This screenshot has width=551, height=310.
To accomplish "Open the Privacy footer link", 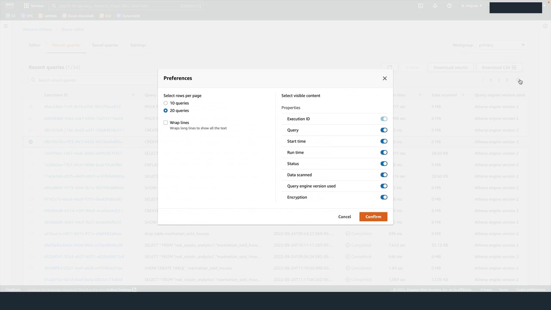I will 486,290.
